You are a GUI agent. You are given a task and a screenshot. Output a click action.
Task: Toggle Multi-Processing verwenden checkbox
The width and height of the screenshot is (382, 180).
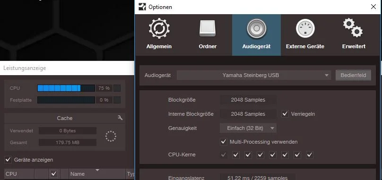pyautogui.click(x=224, y=142)
